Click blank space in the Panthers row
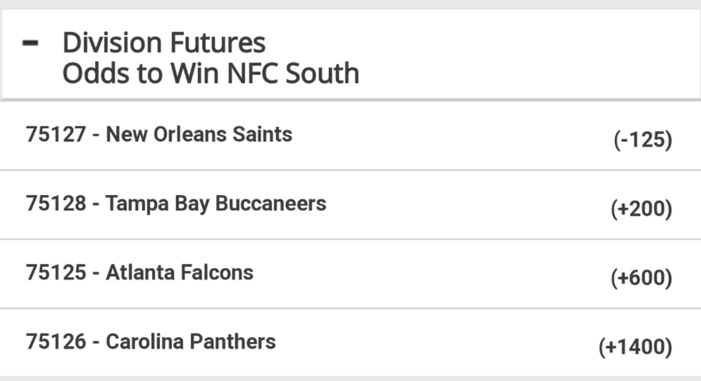 435,342
